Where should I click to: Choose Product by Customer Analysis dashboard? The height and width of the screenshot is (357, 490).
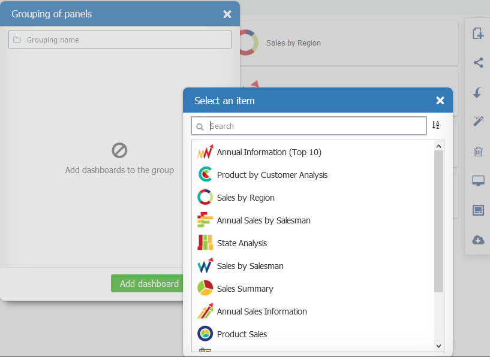pyautogui.click(x=272, y=175)
